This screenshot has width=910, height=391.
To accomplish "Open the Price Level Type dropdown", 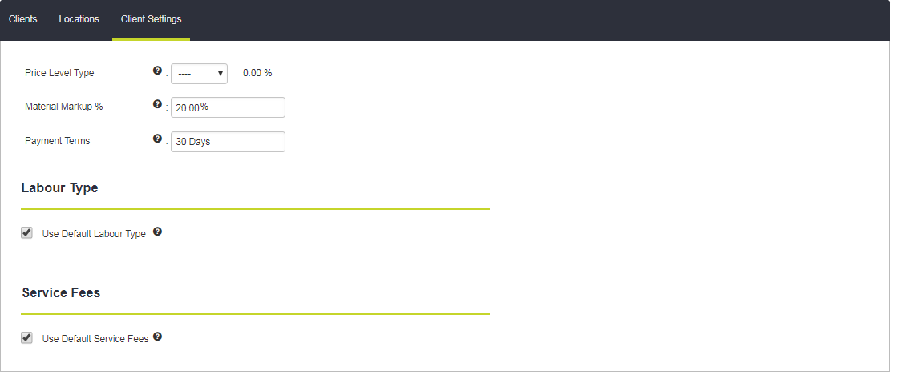I will click(x=199, y=74).
